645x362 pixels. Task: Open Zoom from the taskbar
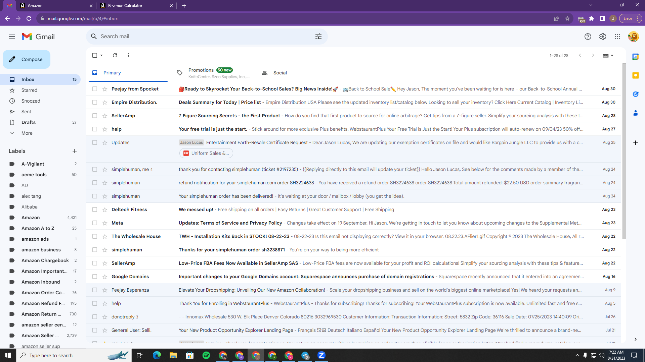(x=321, y=355)
